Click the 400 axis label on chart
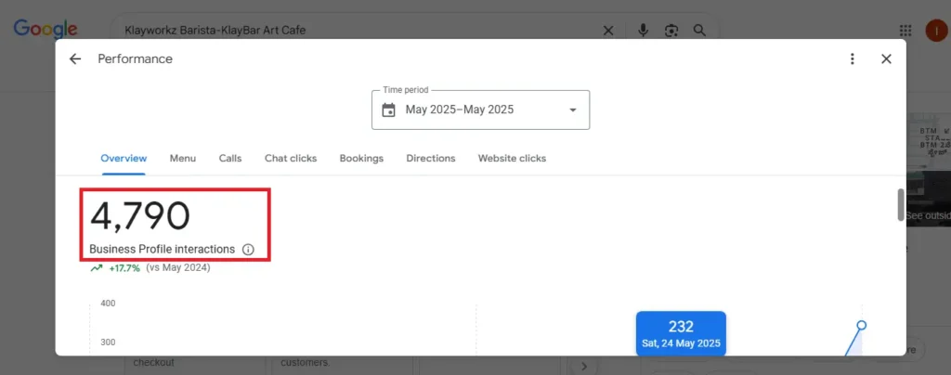Image resolution: width=951 pixels, height=375 pixels. click(108, 304)
